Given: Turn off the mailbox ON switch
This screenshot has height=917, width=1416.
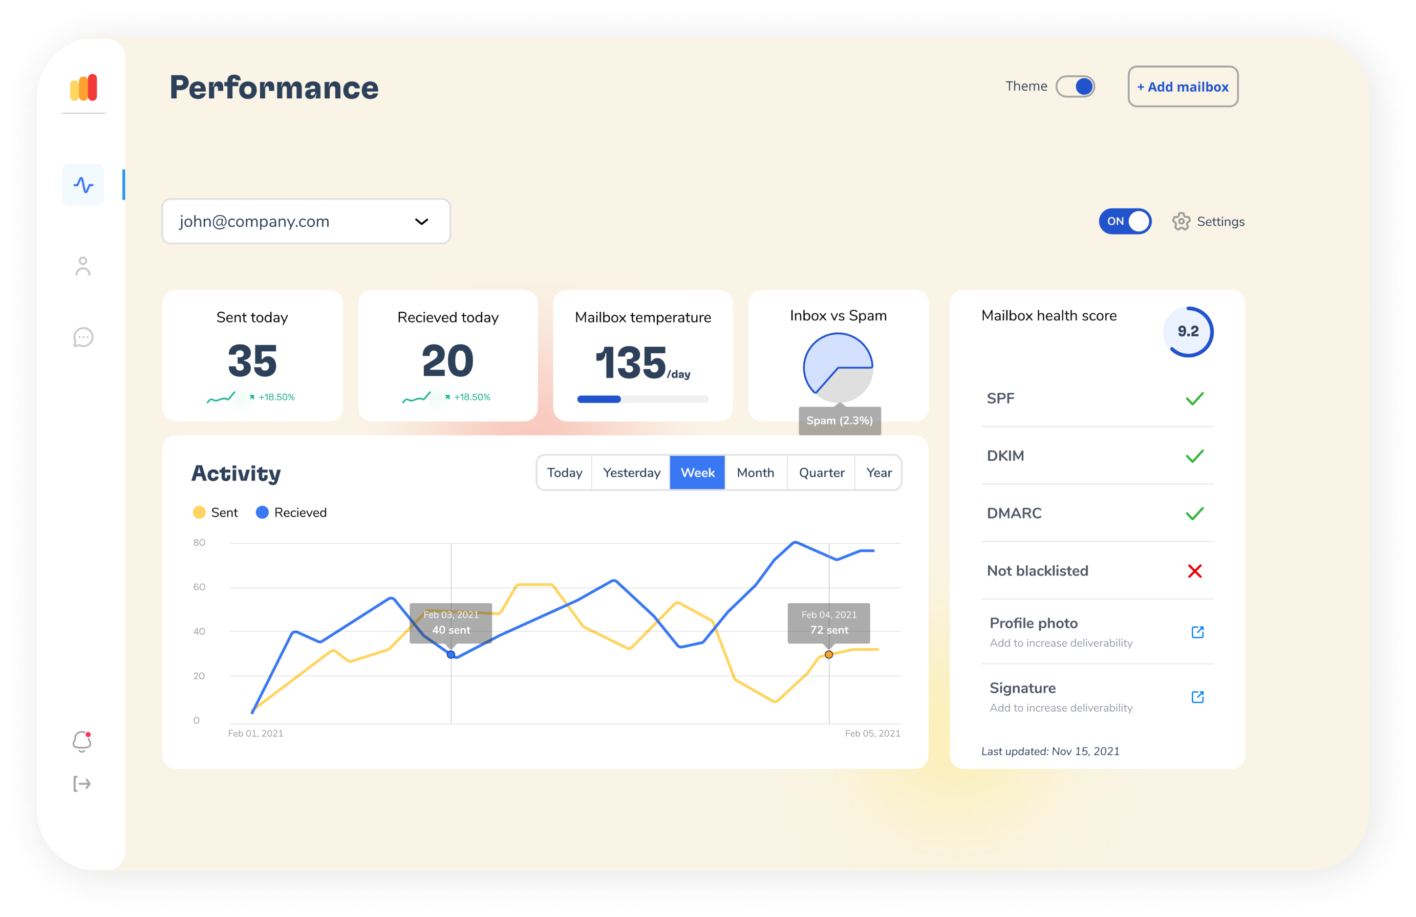Looking at the screenshot, I should pos(1125,221).
